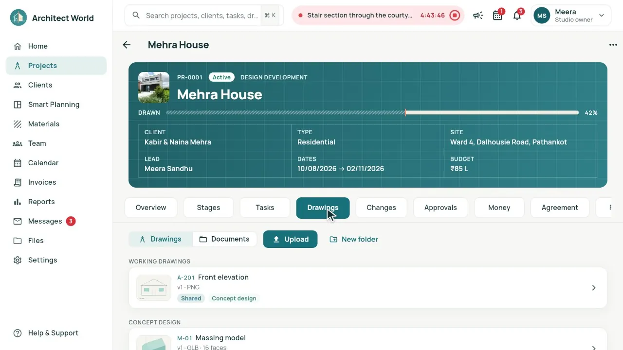Click the search projects input field
Viewport: 623px width, 350px height.
204,16
